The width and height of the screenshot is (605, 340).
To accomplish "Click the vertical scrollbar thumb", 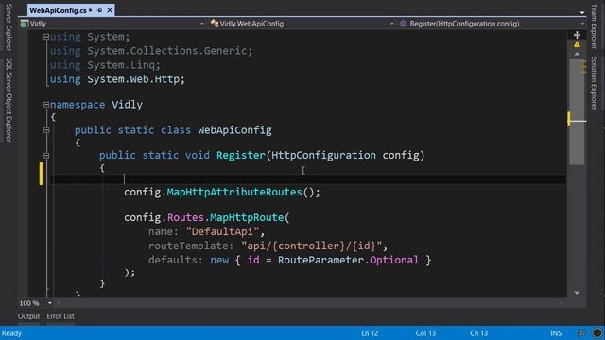I will [577, 111].
